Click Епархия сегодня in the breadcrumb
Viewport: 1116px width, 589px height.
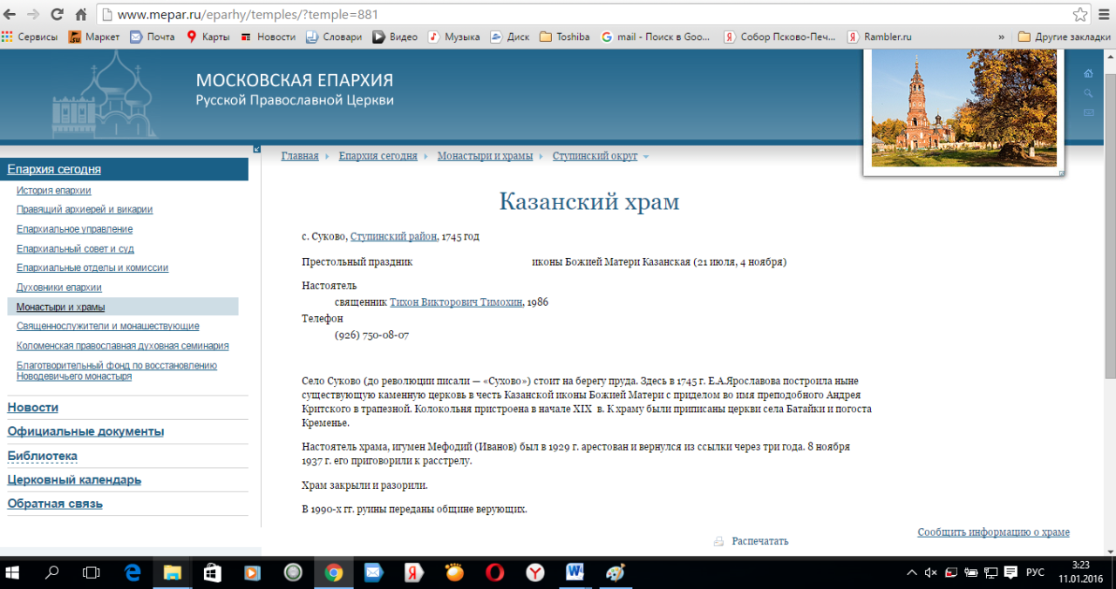378,156
